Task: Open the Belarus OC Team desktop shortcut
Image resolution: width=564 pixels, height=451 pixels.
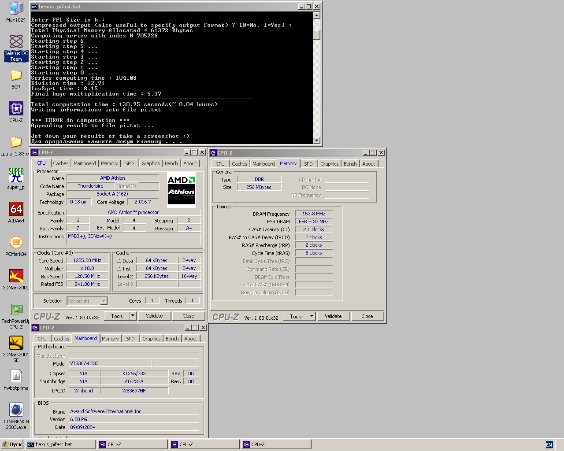Action: (16, 48)
